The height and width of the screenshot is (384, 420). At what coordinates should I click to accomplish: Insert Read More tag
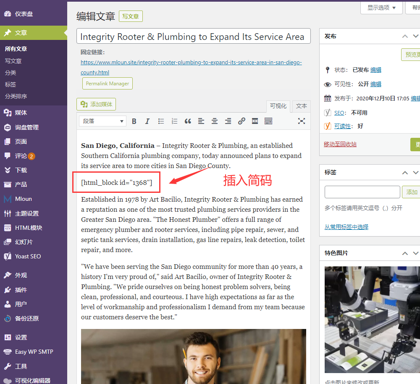[255, 121]
